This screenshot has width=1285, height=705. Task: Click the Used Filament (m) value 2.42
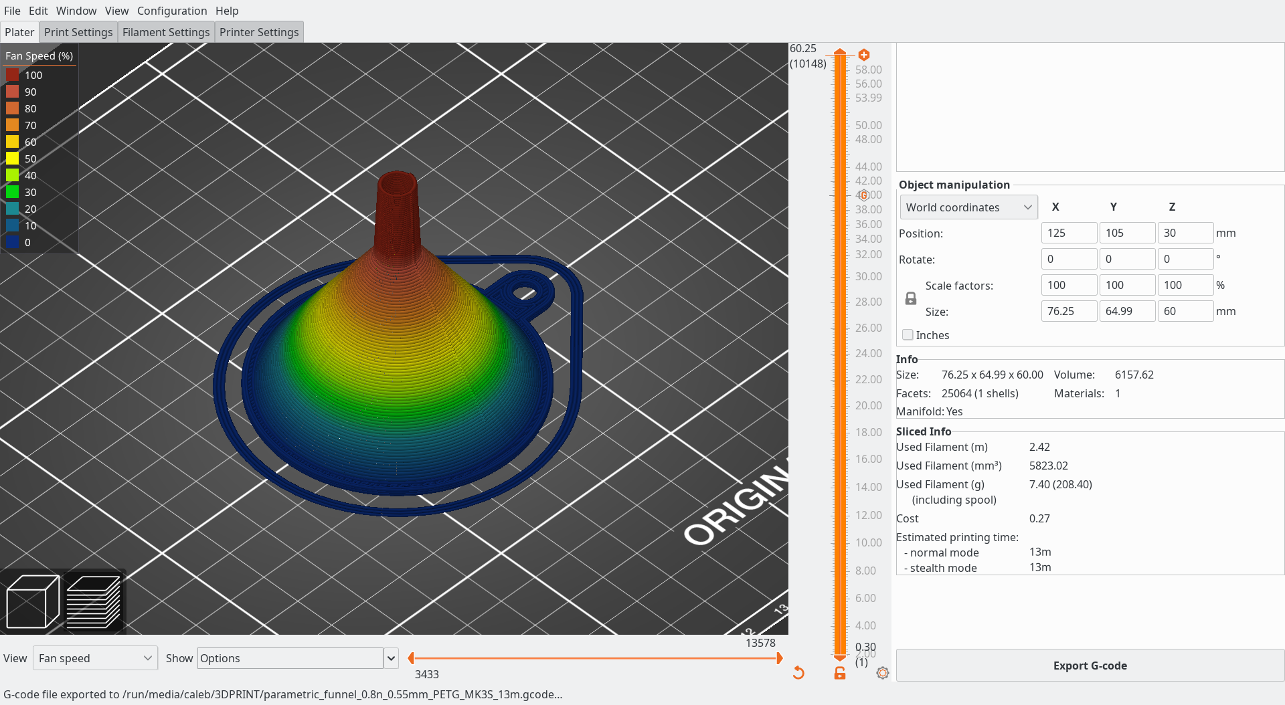tap(1039, 447)
